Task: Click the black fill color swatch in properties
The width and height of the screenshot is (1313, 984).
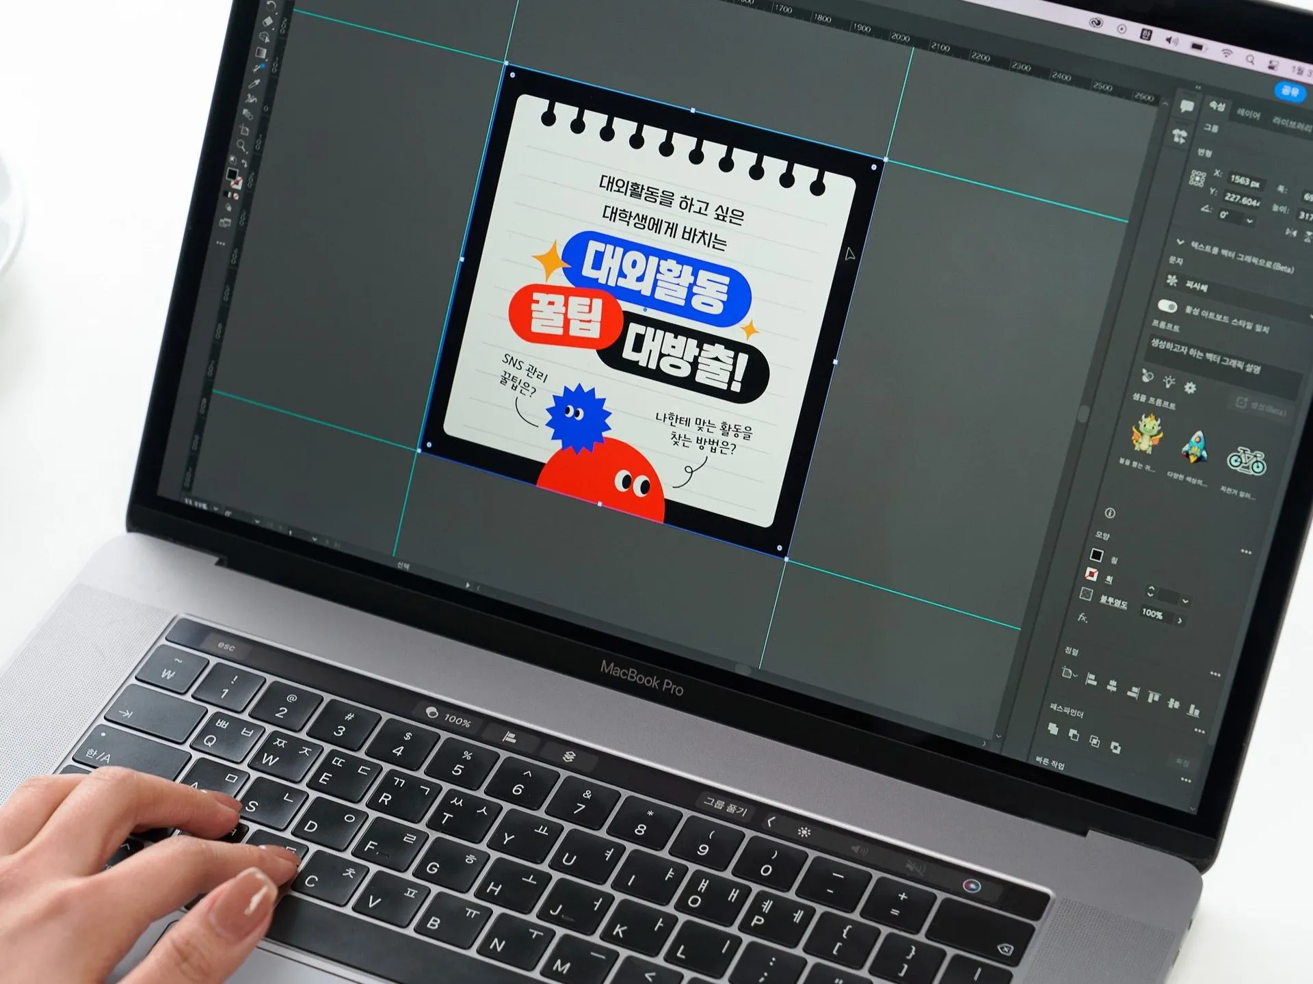Action: (1097, 555)
